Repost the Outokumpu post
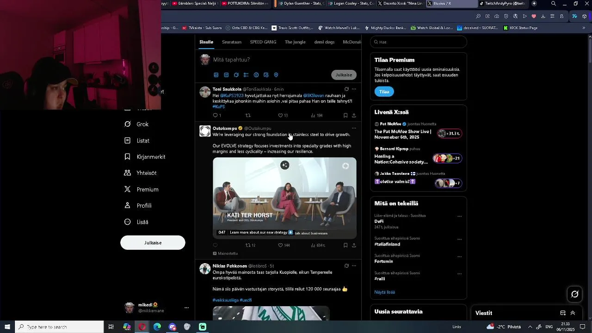This screenshot has height=333, width=592. coord(250,245)
